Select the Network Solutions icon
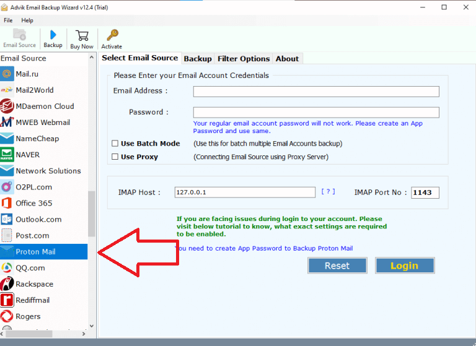Screen dimensions: 476x346 point(7,171)
